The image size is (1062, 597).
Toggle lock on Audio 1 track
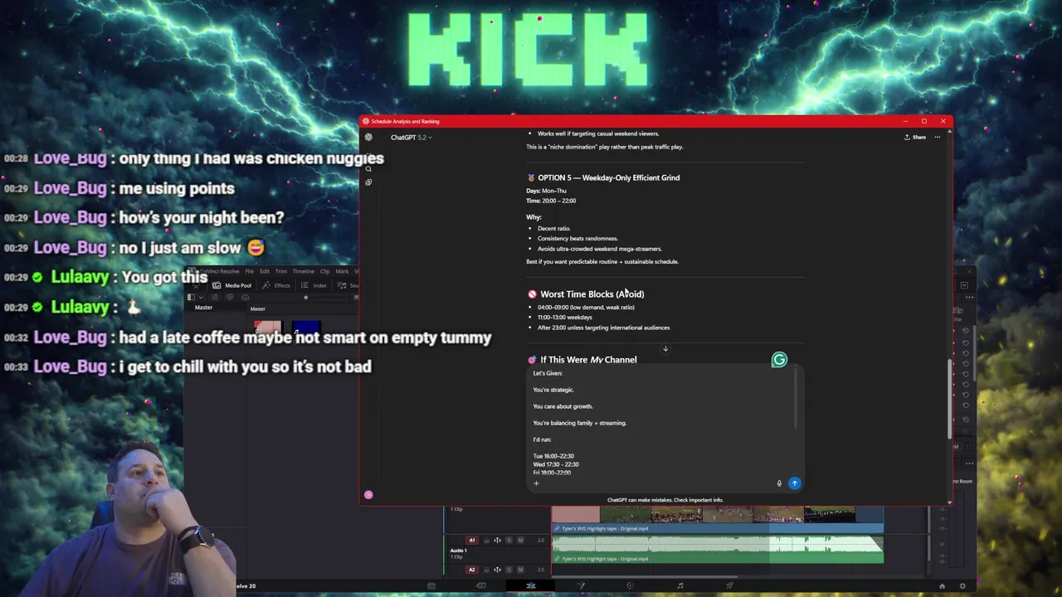487,541
